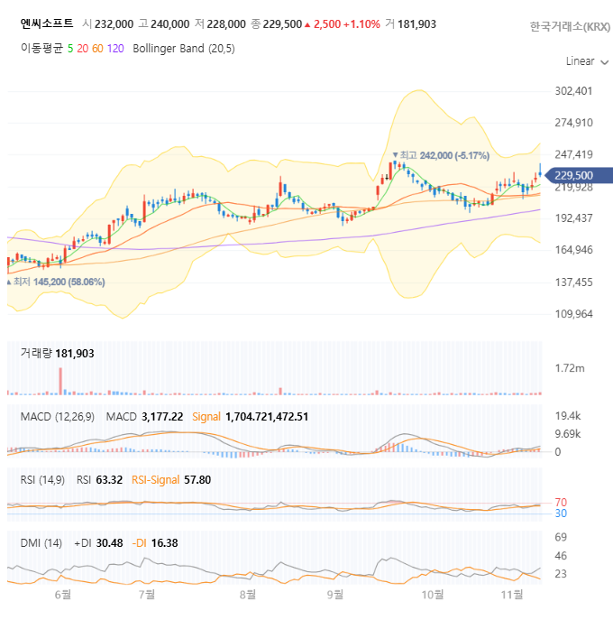Click the +DI value 30.48
Image resolution: width=613 pixels, height=629 pixels.
click(109, 543)
